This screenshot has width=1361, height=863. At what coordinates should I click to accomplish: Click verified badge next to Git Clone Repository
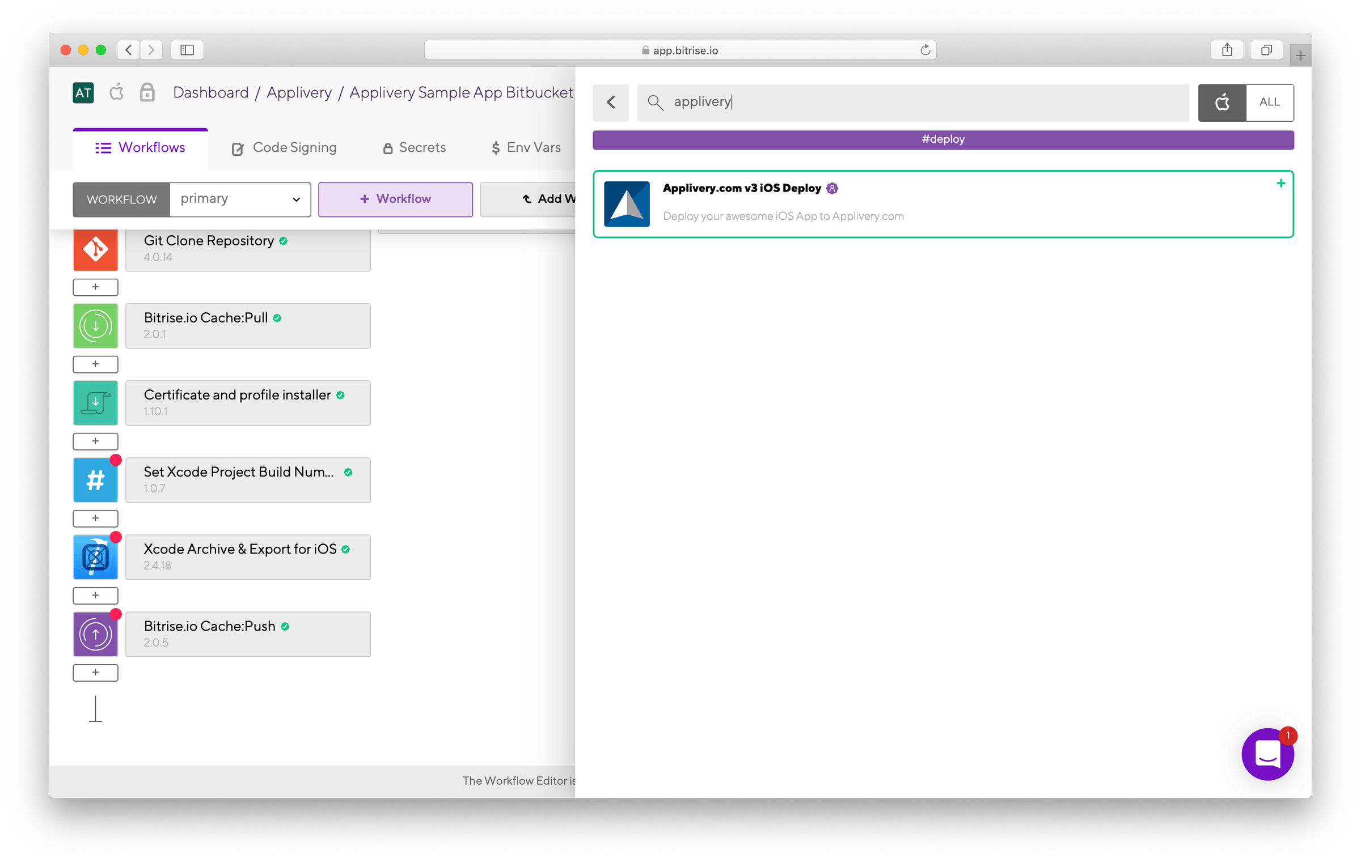pos(283,241)
